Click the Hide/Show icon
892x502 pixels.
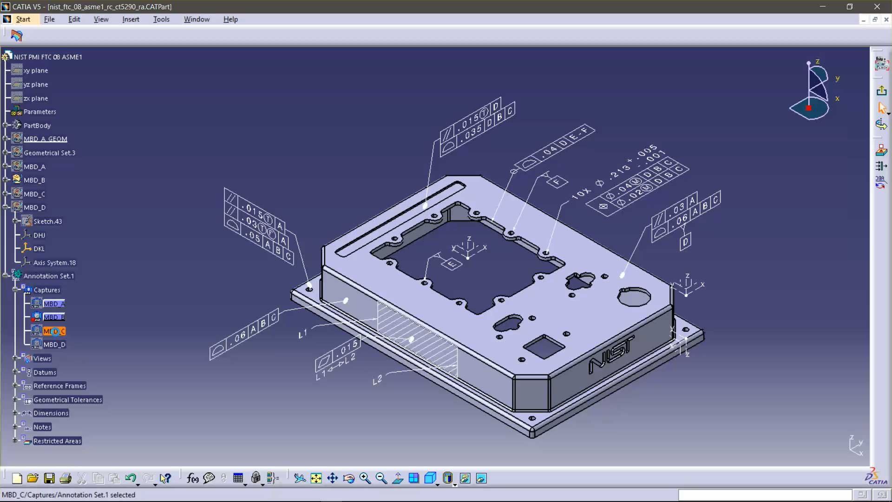click(x=465, y=478)
